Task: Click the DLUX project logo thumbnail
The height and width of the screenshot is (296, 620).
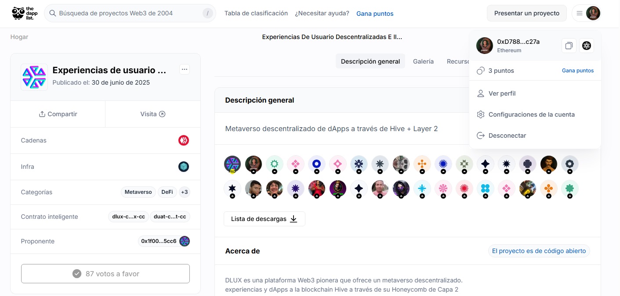Action: click(x=34, y=77)
